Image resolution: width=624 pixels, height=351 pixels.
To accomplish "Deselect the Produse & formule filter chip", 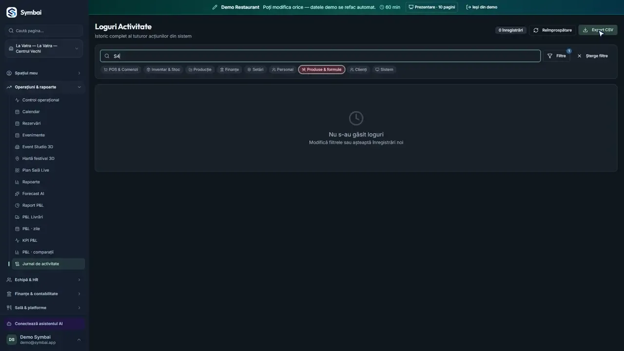I will (322, 70).
